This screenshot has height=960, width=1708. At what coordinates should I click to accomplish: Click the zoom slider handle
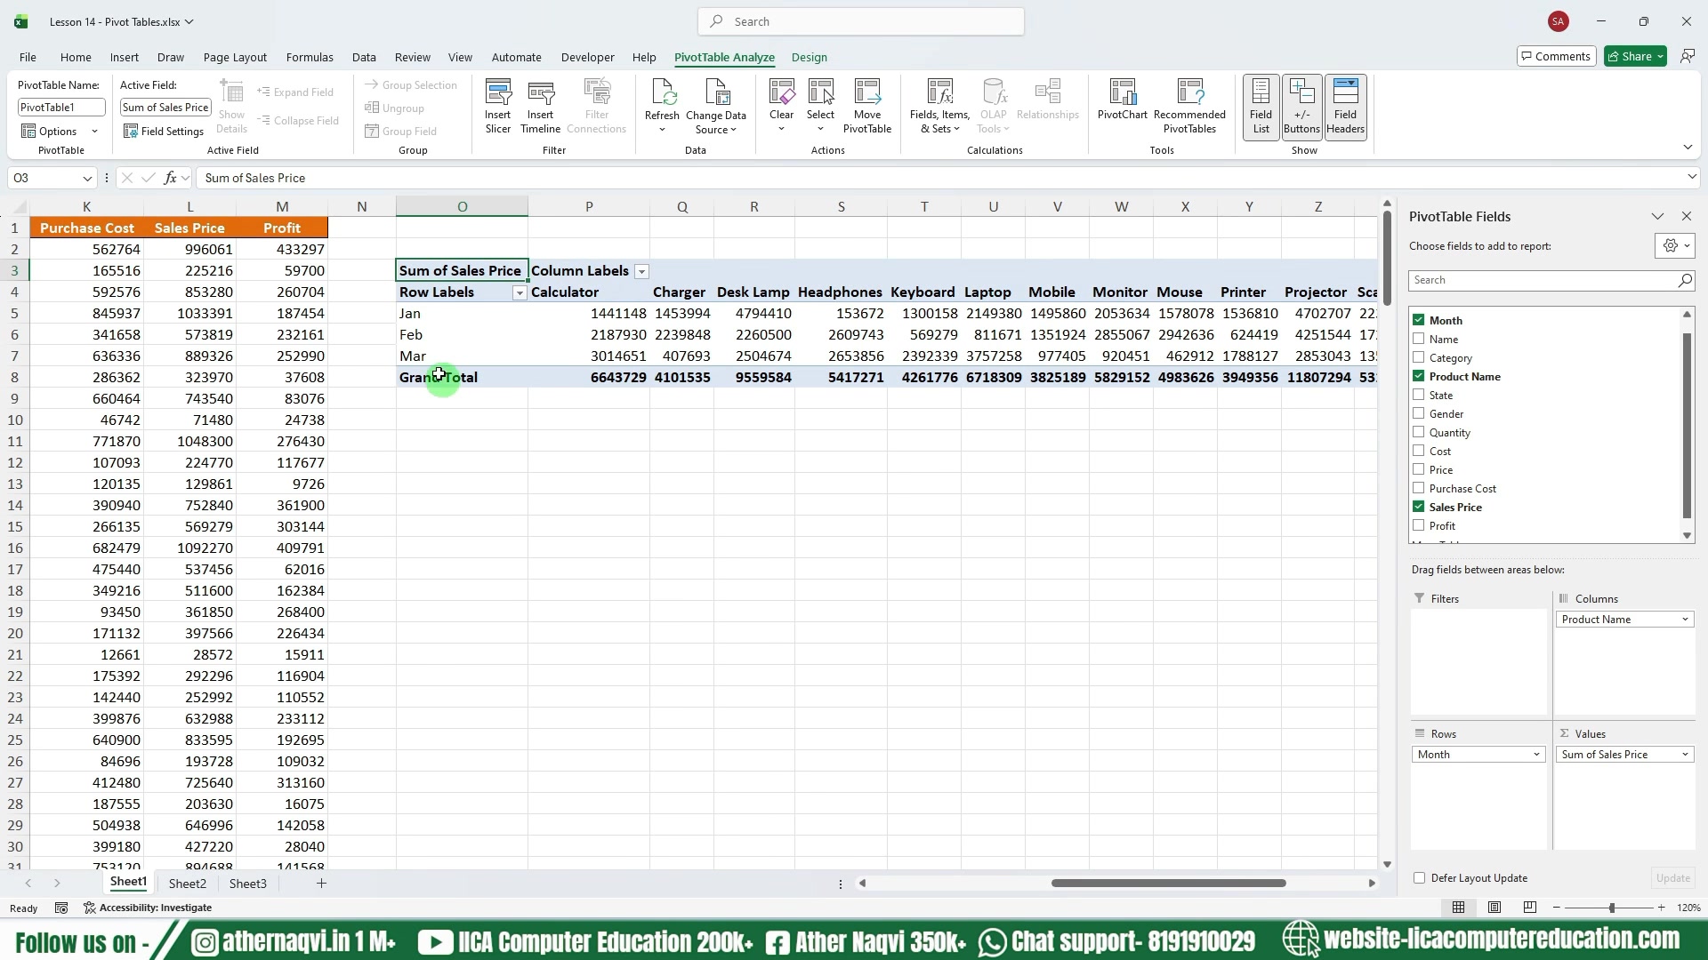(1611, 908)
